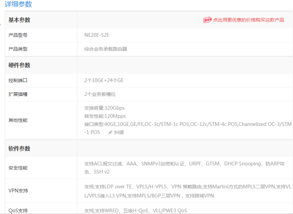293x214 pixels.
Task: Select the LDP over TE VPN text
Action: pyautogui.click(x=188, y=191)
